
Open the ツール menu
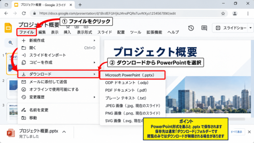click(x=136, y=32)
